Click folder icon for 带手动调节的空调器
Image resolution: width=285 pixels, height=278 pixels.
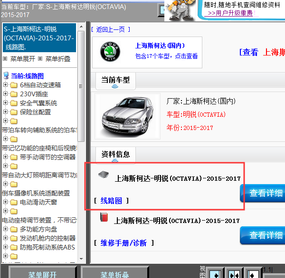14,157
